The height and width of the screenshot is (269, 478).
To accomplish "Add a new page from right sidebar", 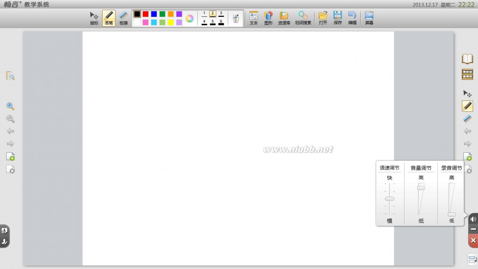I will point(467,156).
